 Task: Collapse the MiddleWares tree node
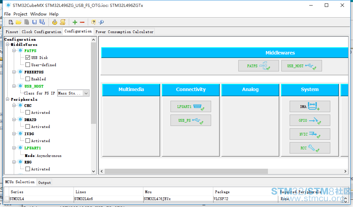pos(8,45)
